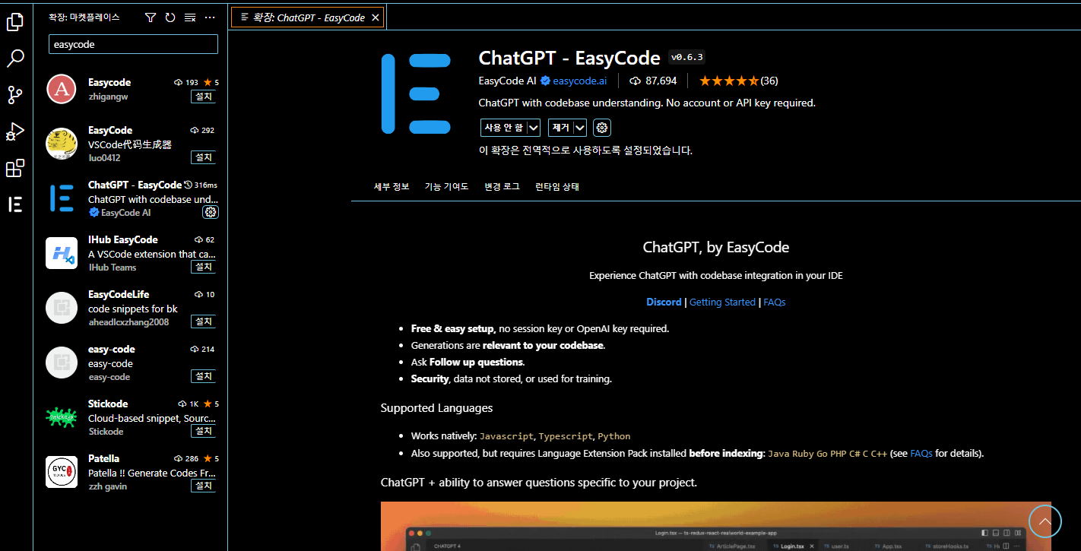Viewport: 1081px width, 551px height.
Task: Open Run and Debug view
Action: [x=15, y=131]
